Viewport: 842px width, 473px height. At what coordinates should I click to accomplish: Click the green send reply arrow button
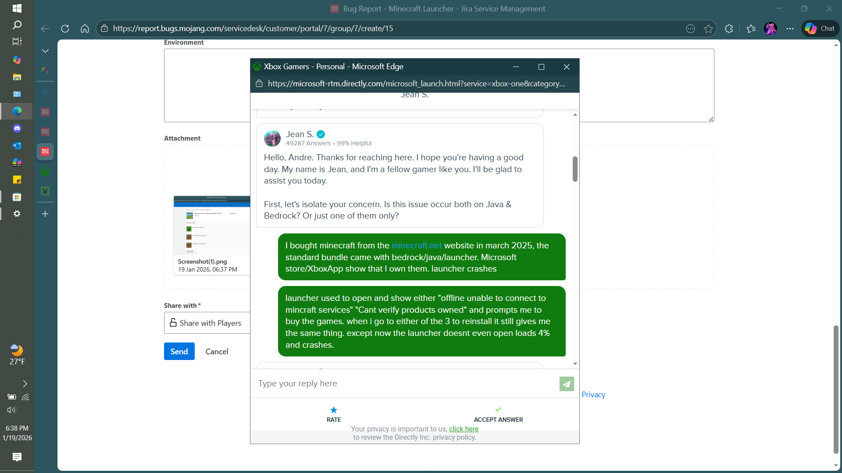(567, 384)
